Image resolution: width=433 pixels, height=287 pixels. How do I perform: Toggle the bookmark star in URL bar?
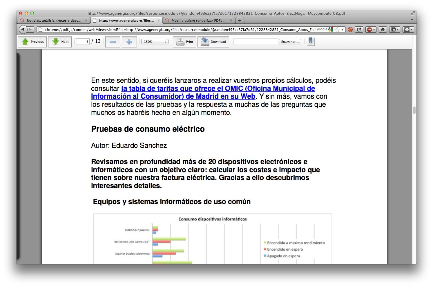(x=337, y=30)
